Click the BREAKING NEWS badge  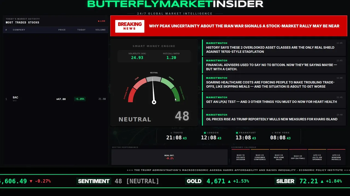tap(130, 26)
